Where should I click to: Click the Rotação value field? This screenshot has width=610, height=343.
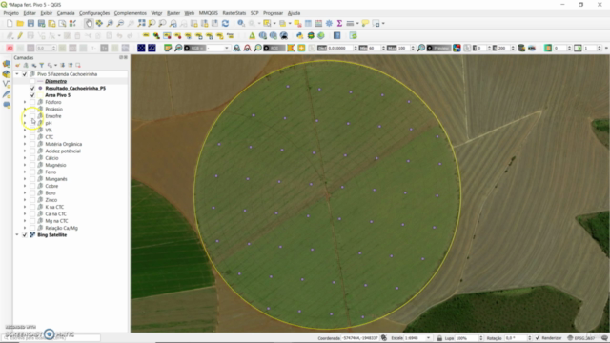(x=515, y=338)
